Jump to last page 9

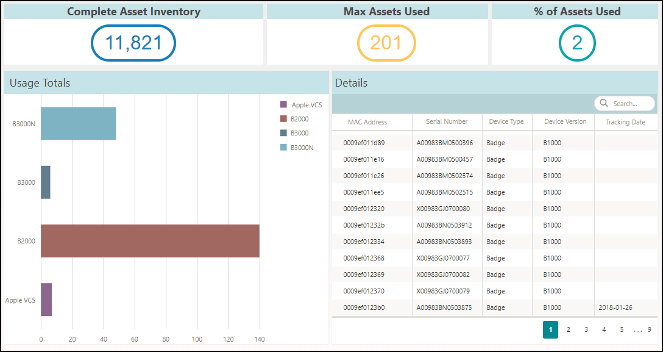650,330
